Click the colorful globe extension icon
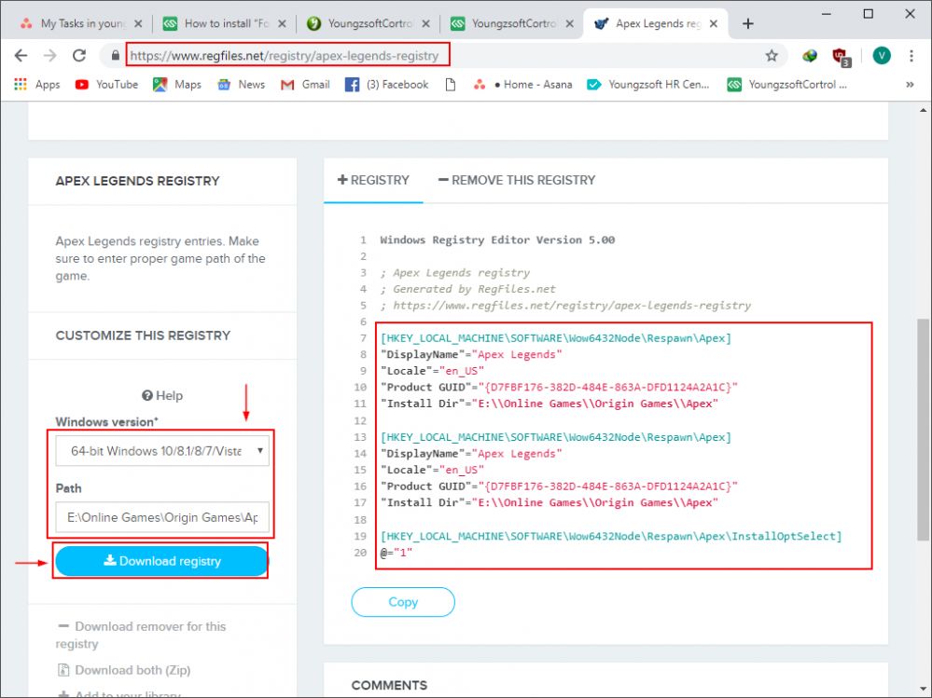 [x=810, y=56]
